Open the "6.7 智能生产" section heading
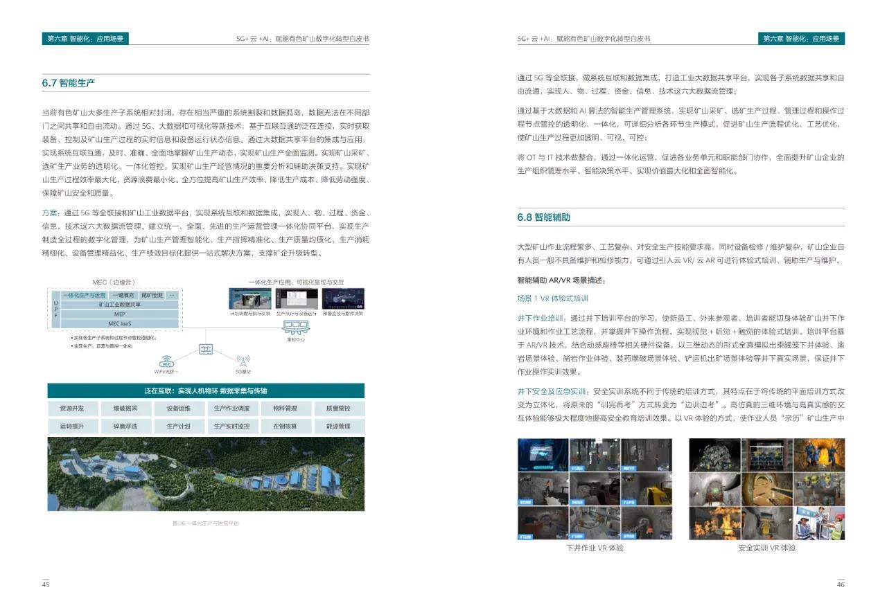 tap(69, 82)
